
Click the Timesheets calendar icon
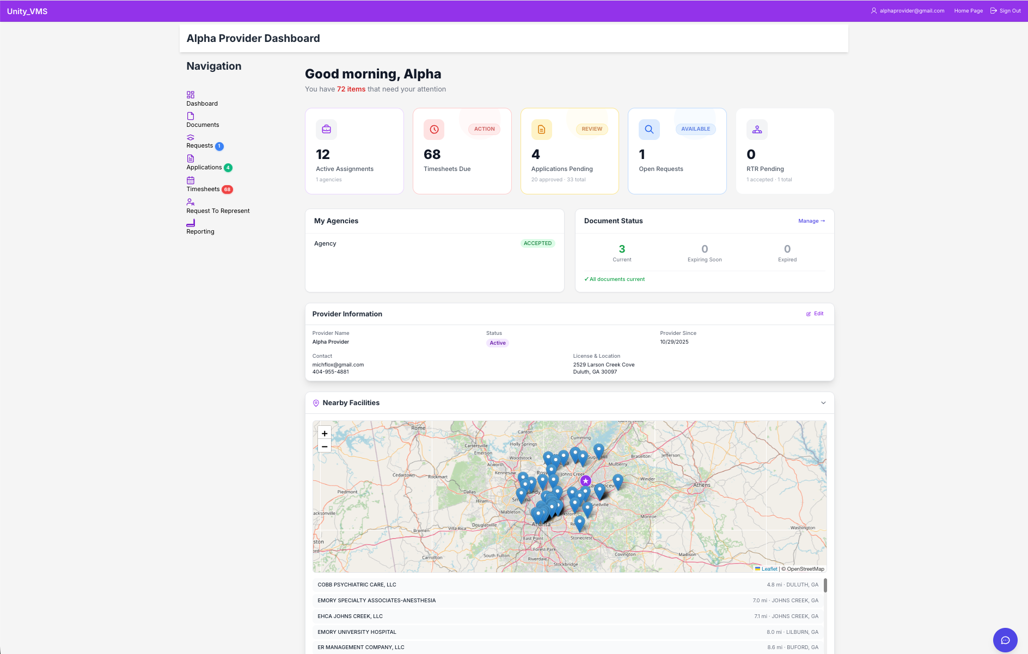point(191,179)
